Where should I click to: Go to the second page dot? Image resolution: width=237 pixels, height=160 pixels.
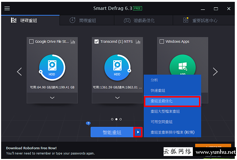116,119
